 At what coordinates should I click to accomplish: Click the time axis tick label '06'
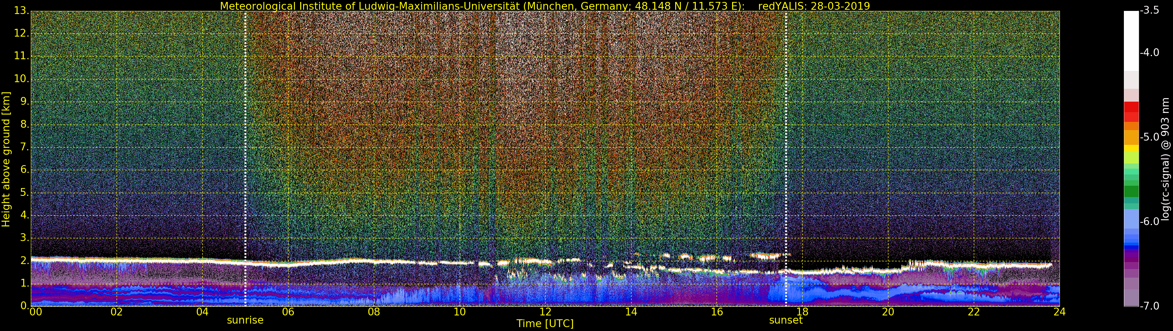tap(288, 312)
